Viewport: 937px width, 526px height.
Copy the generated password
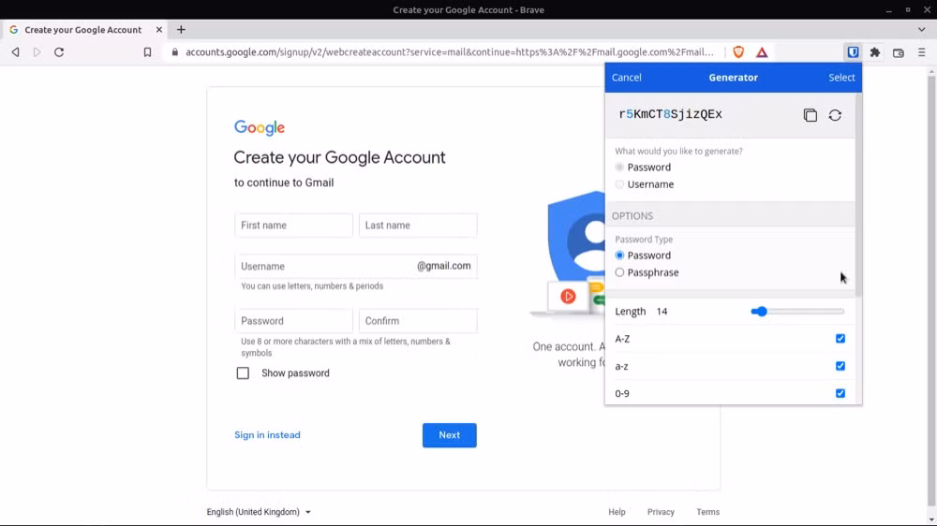coord(810,115)
